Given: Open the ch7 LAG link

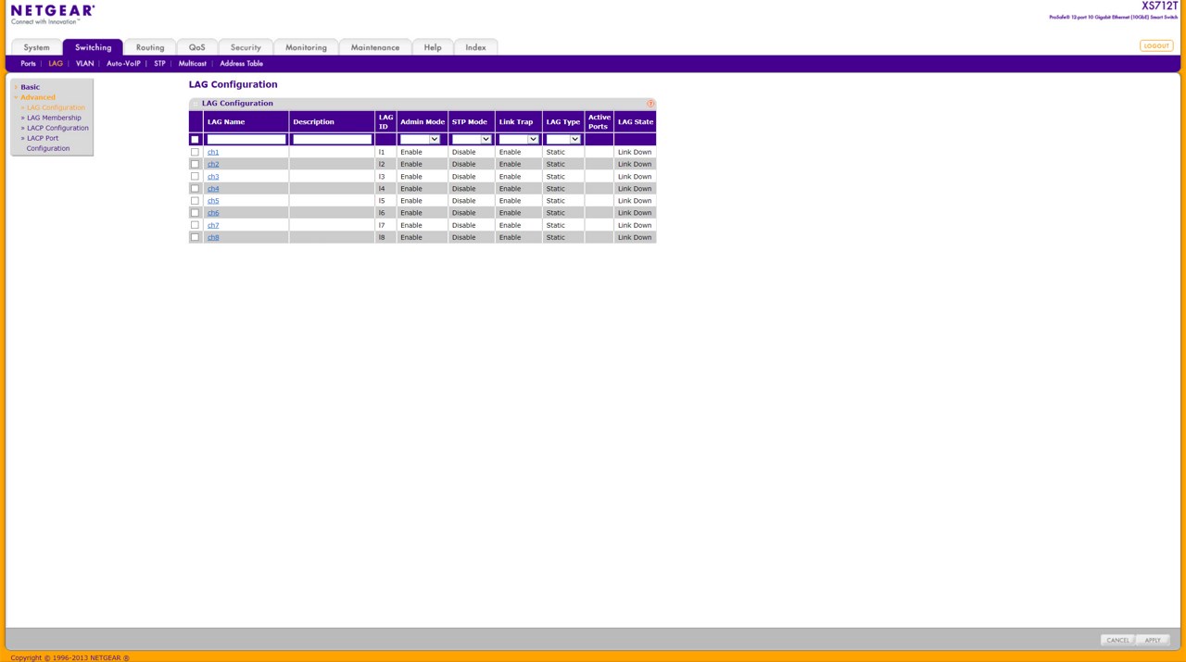Looking at the screenshot, I should 213,225.
